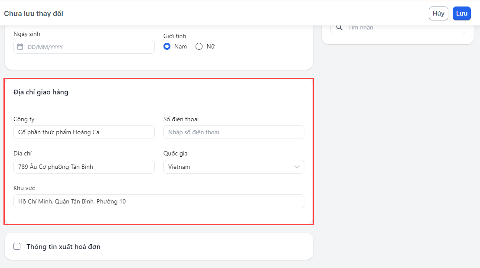The height and width of the screenshot is (268, 480).
Task: Select the Nam gender radio button
Action: click(x=167, y=46)
